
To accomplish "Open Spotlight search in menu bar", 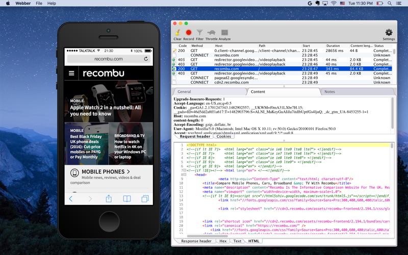I will (x=389, y=3).
